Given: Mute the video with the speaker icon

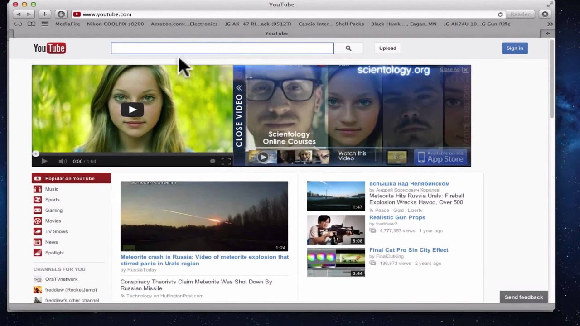Looking at the screenshot, I should pos(63,161).
